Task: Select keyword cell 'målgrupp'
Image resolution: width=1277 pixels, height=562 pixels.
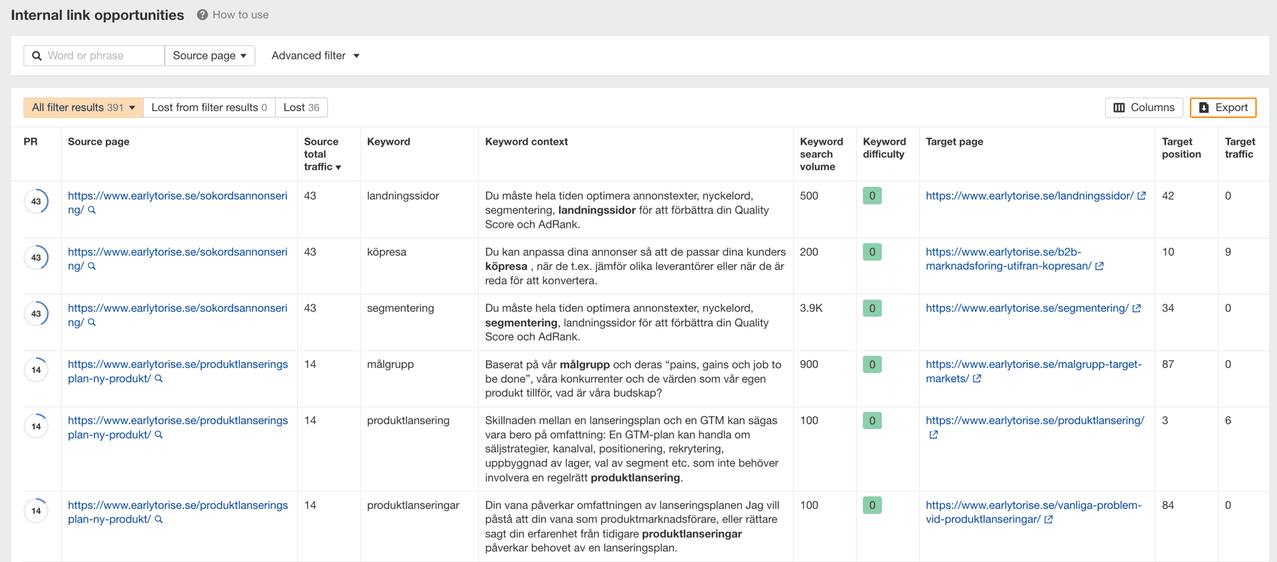Action: click(390, 365)
